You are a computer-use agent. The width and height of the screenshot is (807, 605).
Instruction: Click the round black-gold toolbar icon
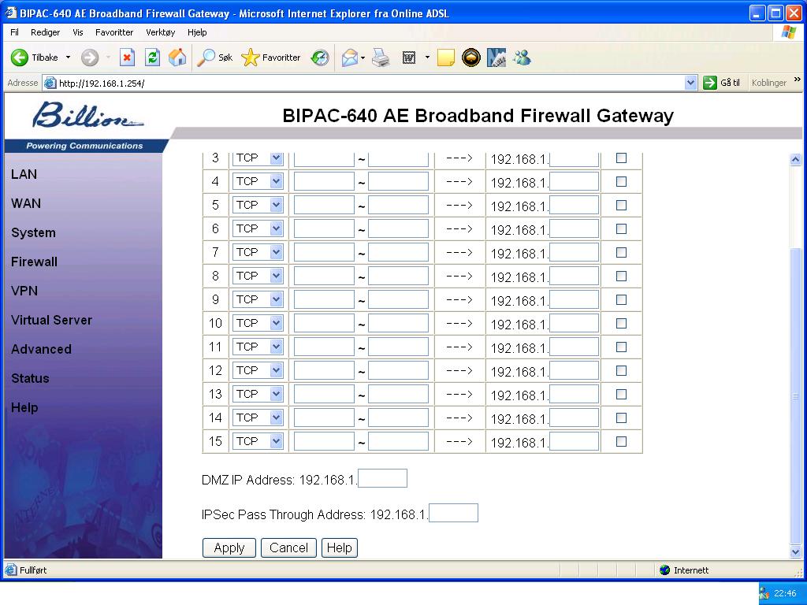(471, 58)
